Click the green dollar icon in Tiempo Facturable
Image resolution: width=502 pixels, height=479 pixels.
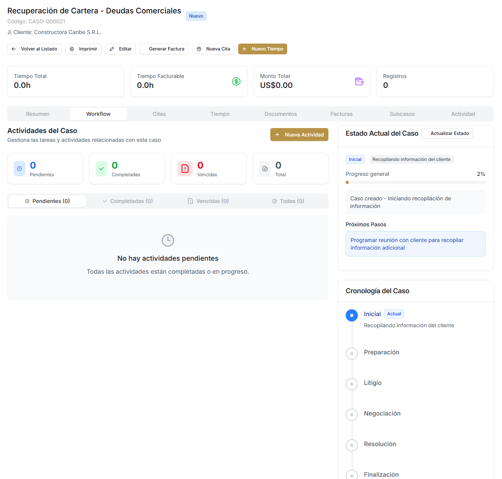pos(236,81)
